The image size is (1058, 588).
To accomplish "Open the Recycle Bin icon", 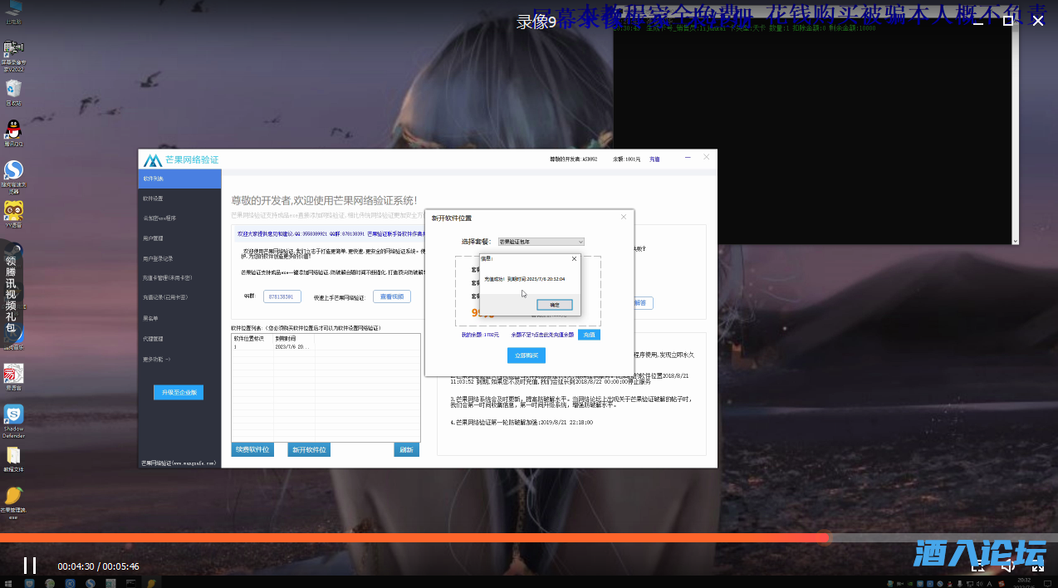I will (13, 90).
